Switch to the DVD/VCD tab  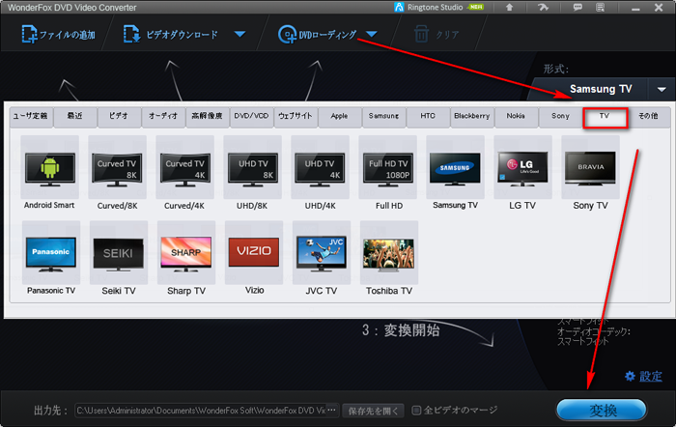pos(252,117)
